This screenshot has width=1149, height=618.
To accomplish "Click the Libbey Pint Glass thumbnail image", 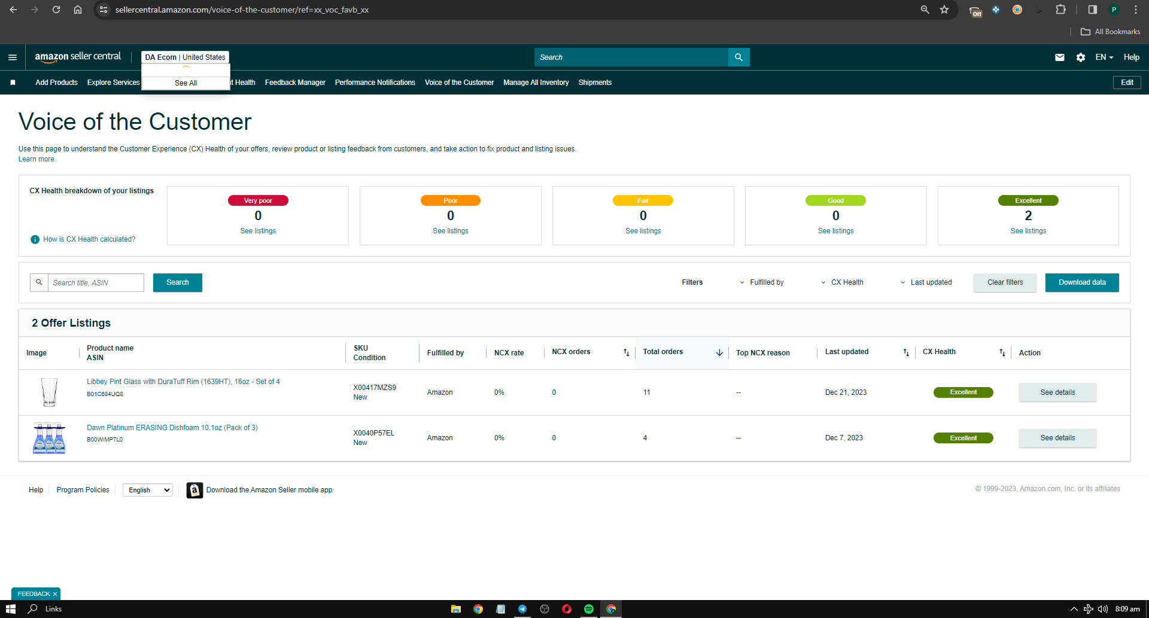I will 49,392.
